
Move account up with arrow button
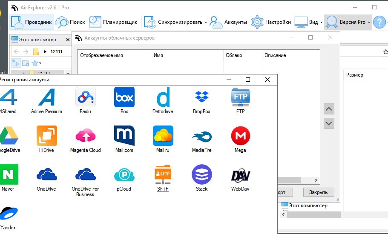point(329,109)
